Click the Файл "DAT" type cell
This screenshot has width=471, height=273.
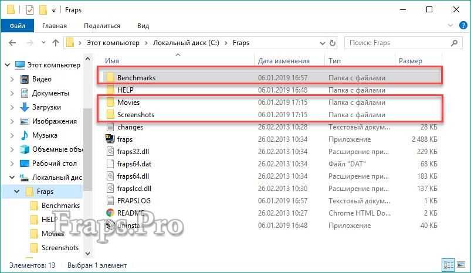click(x=347, y=164)
